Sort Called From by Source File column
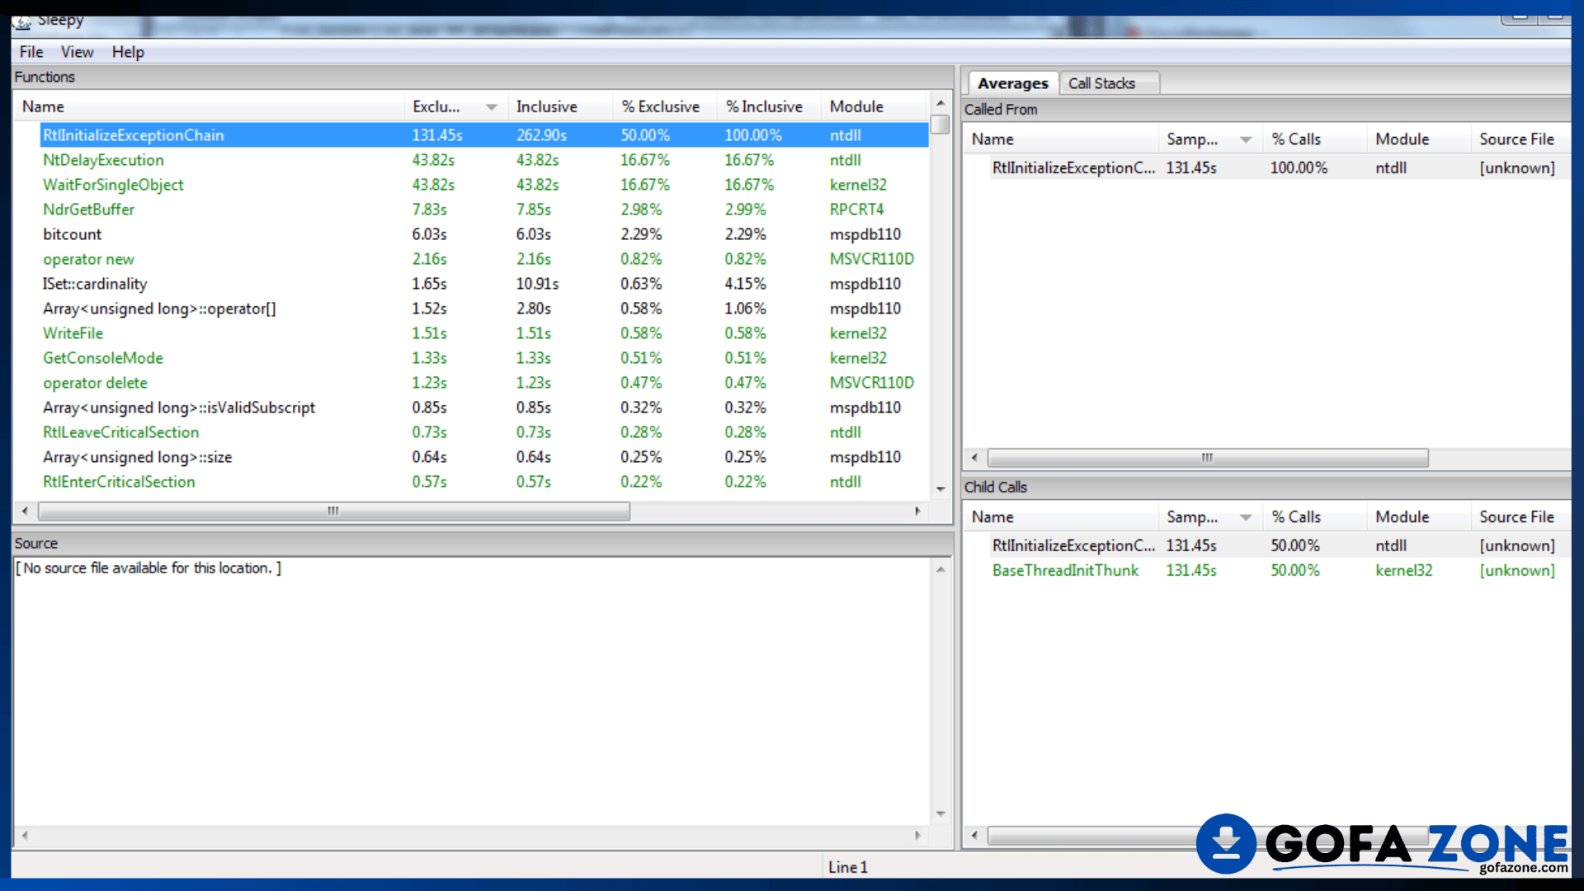This screenshot has width=1584, height=891. coord(1520,139)
